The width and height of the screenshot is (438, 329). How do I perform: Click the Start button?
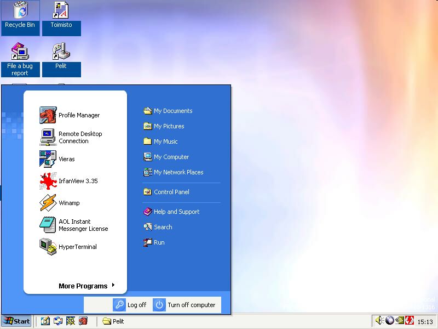pos(16,321)
